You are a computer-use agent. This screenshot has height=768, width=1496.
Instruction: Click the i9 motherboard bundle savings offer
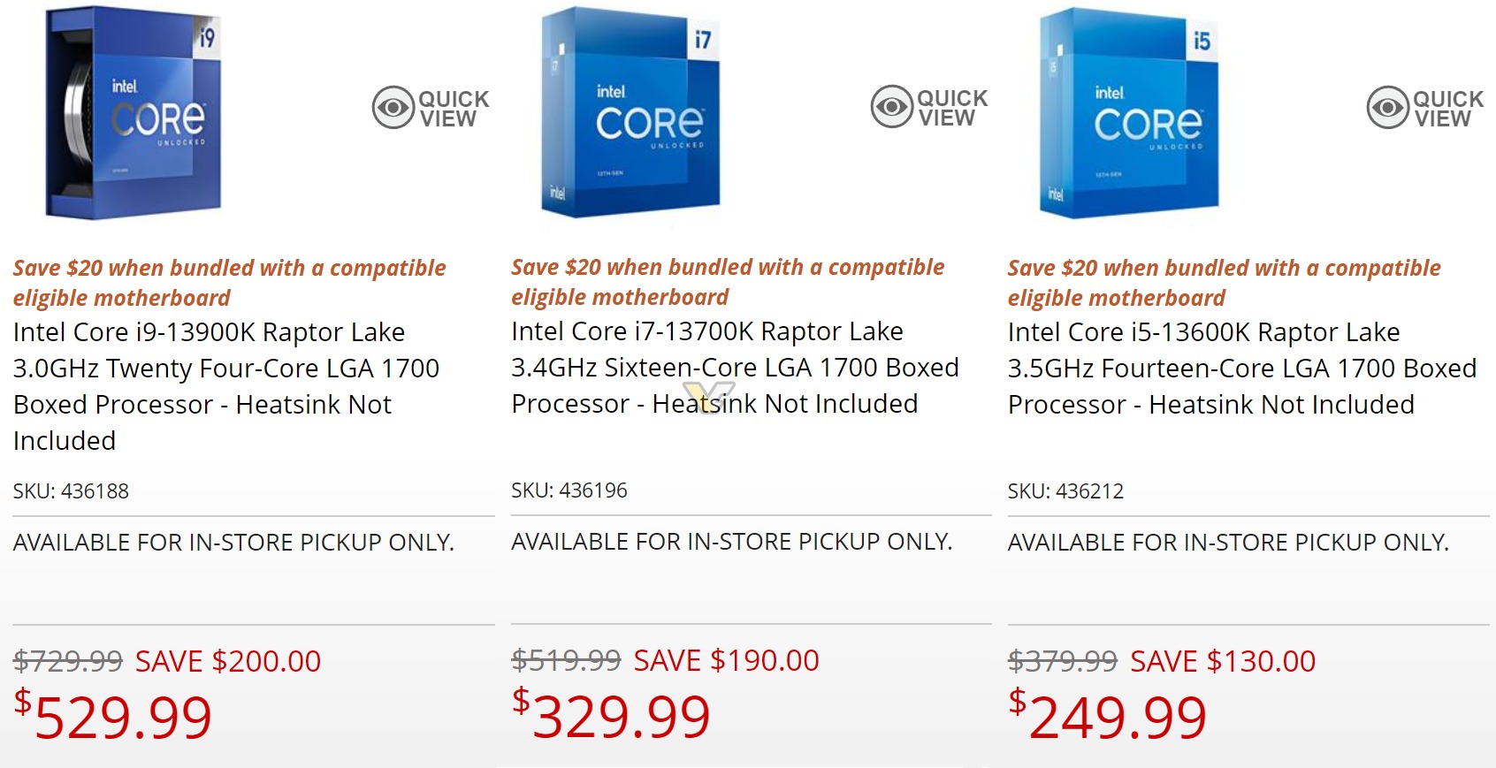229,281
